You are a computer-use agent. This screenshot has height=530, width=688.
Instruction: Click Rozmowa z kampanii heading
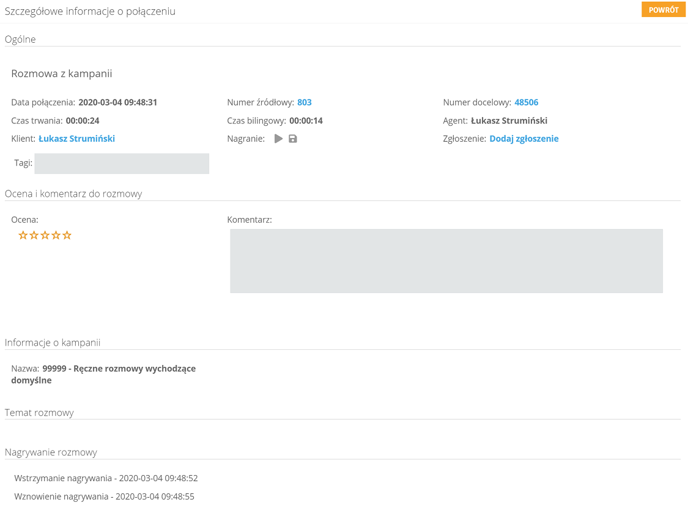61,74
